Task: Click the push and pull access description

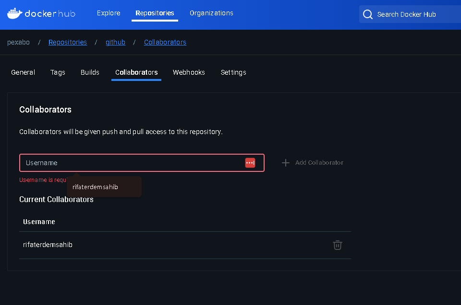Action: coord(121,132)
